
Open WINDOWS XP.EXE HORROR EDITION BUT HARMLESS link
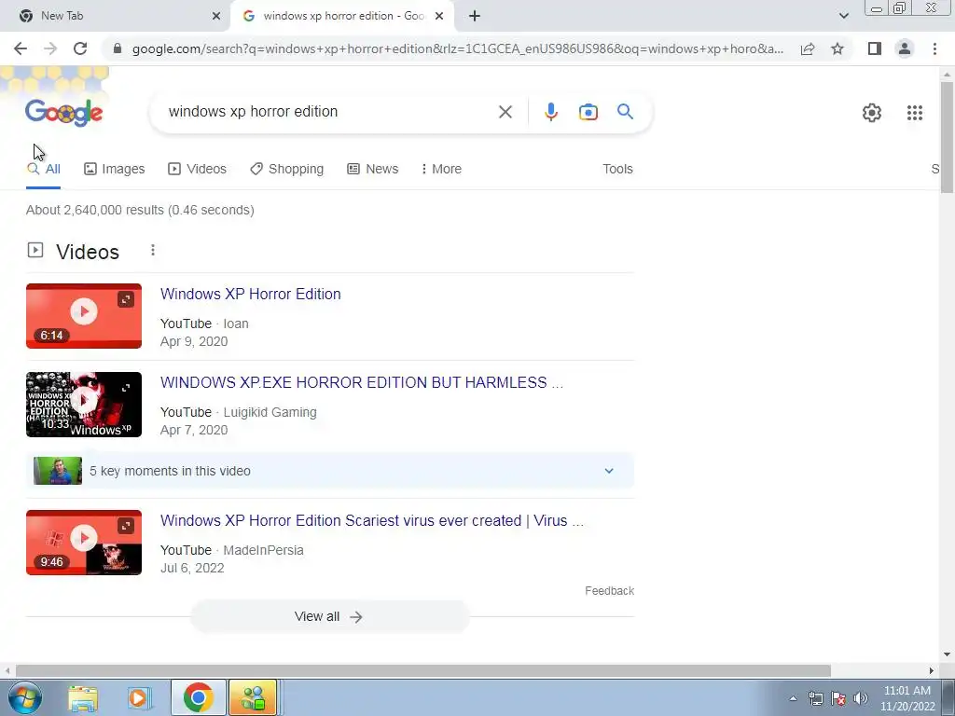tap(362, 382)
